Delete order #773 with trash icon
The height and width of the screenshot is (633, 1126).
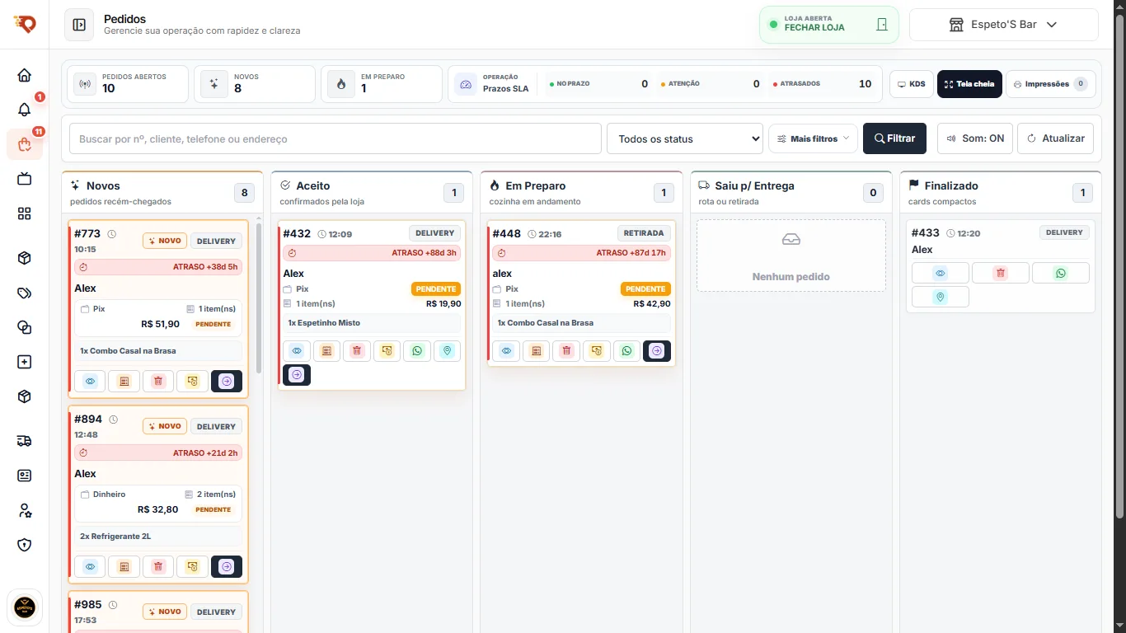[x=159, y=381]
